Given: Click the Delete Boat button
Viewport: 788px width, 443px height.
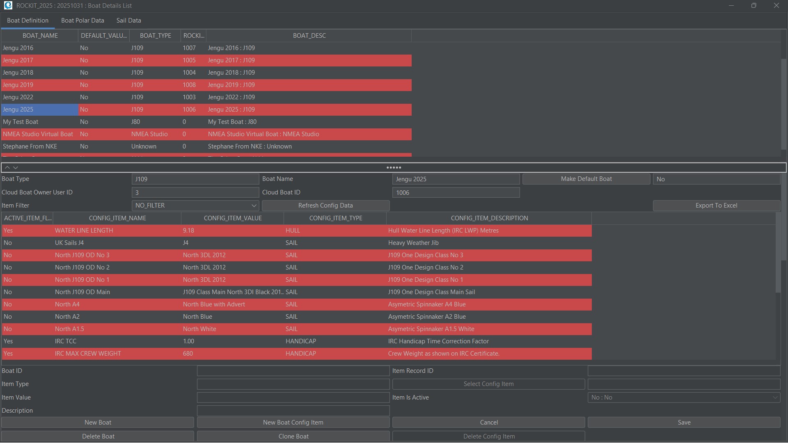Looking at the screenshot, I should coord(98,436).
